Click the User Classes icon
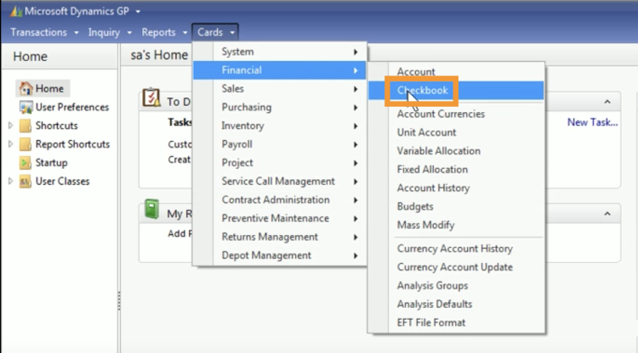638x353 pixels. (26, 182)
